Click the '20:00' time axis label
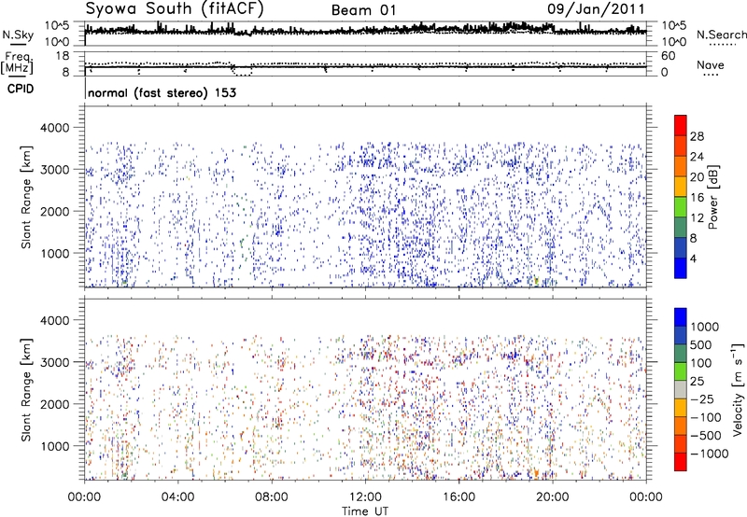Image resolution: width=747 pixels, height=517 pixels. tap(552, 497)
